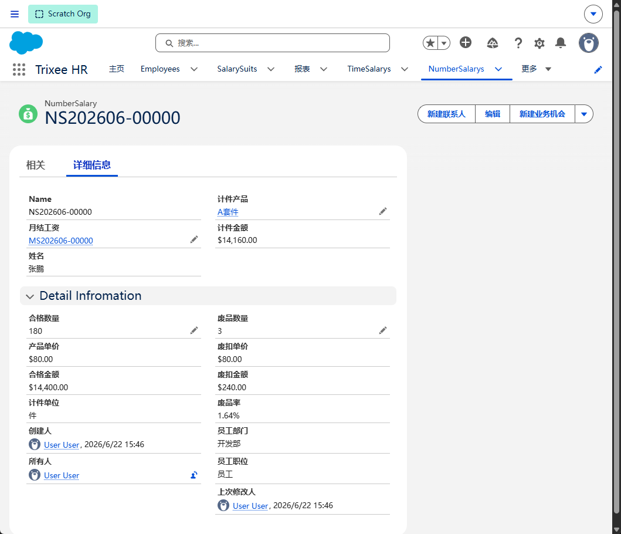Open the NumberSalarys tab
This screenshot has height=534, width=621.
point(456,69)
